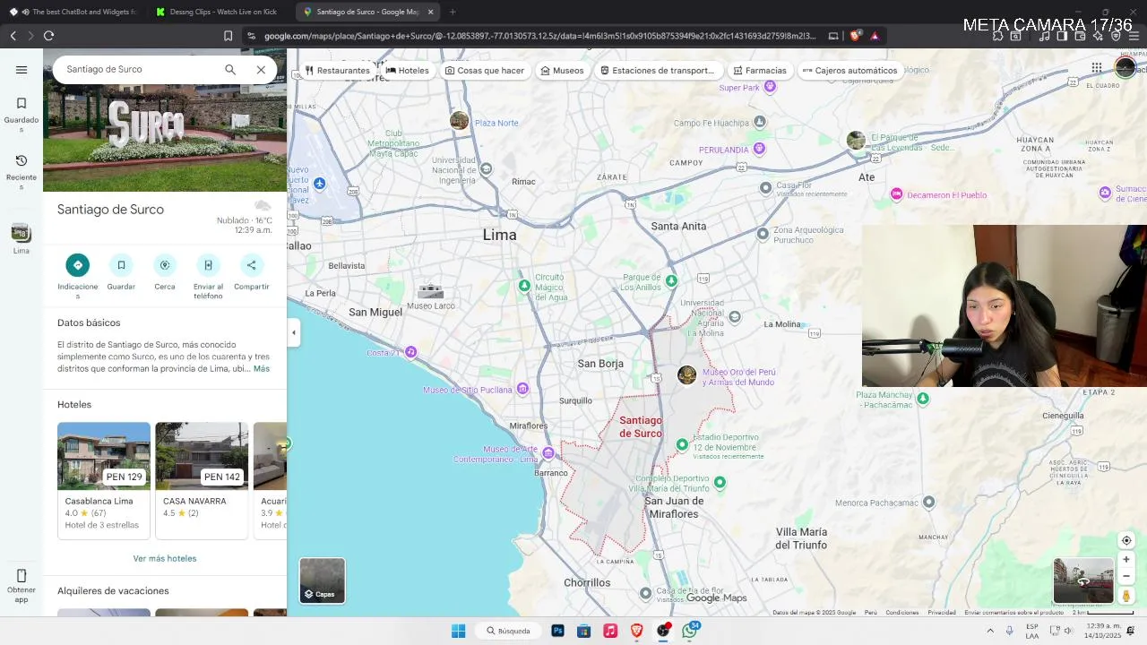Click the Decameron El Pueblo marker
Image resolution: width=1147 pixels, height=645 pixels.
pos(896,194)
